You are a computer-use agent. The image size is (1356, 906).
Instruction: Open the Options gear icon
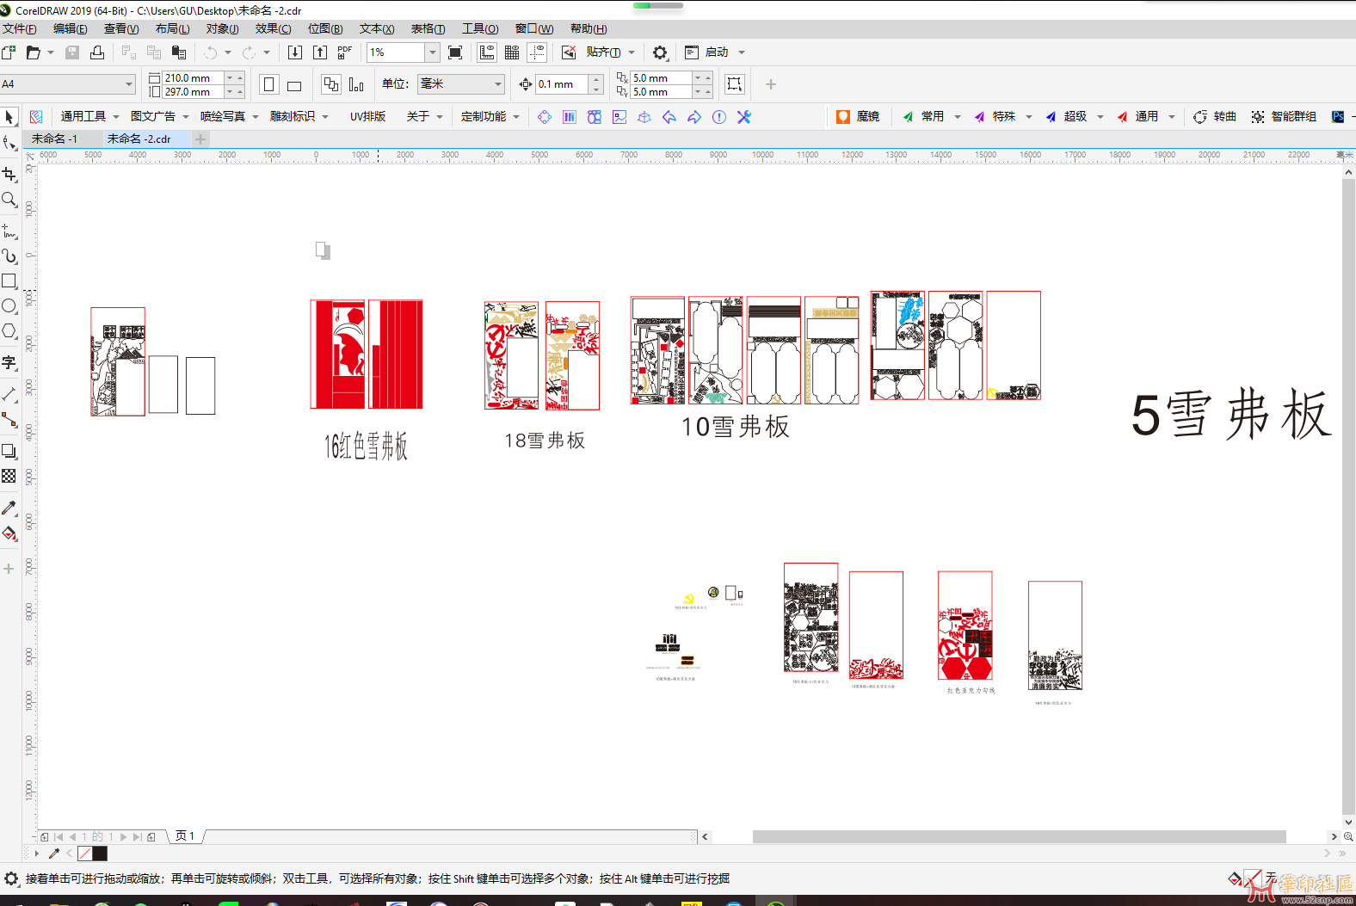click(660, 52)
